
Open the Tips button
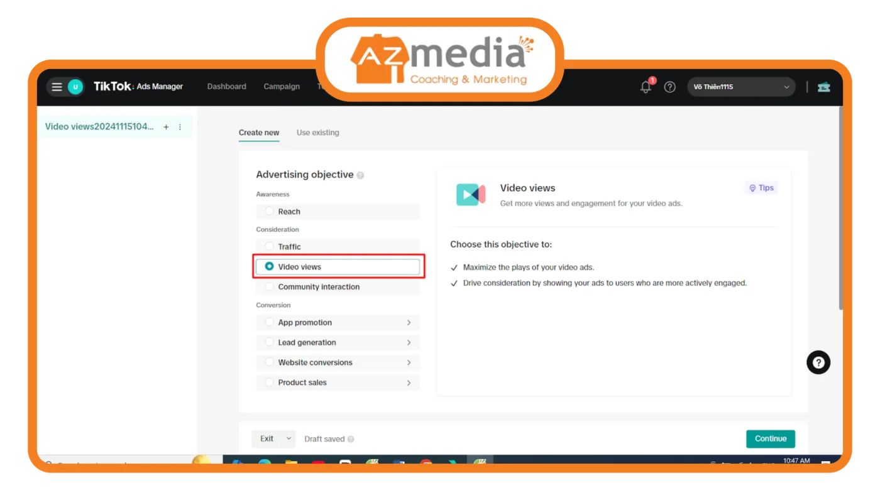(x=761, y=188)
